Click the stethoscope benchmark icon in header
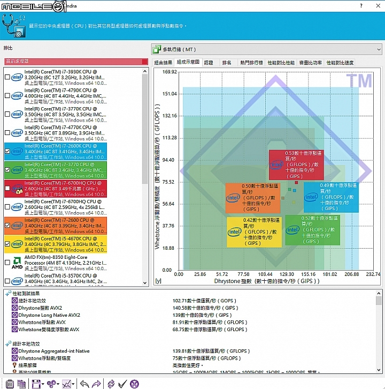385x389 pixels. coord(14,26)
